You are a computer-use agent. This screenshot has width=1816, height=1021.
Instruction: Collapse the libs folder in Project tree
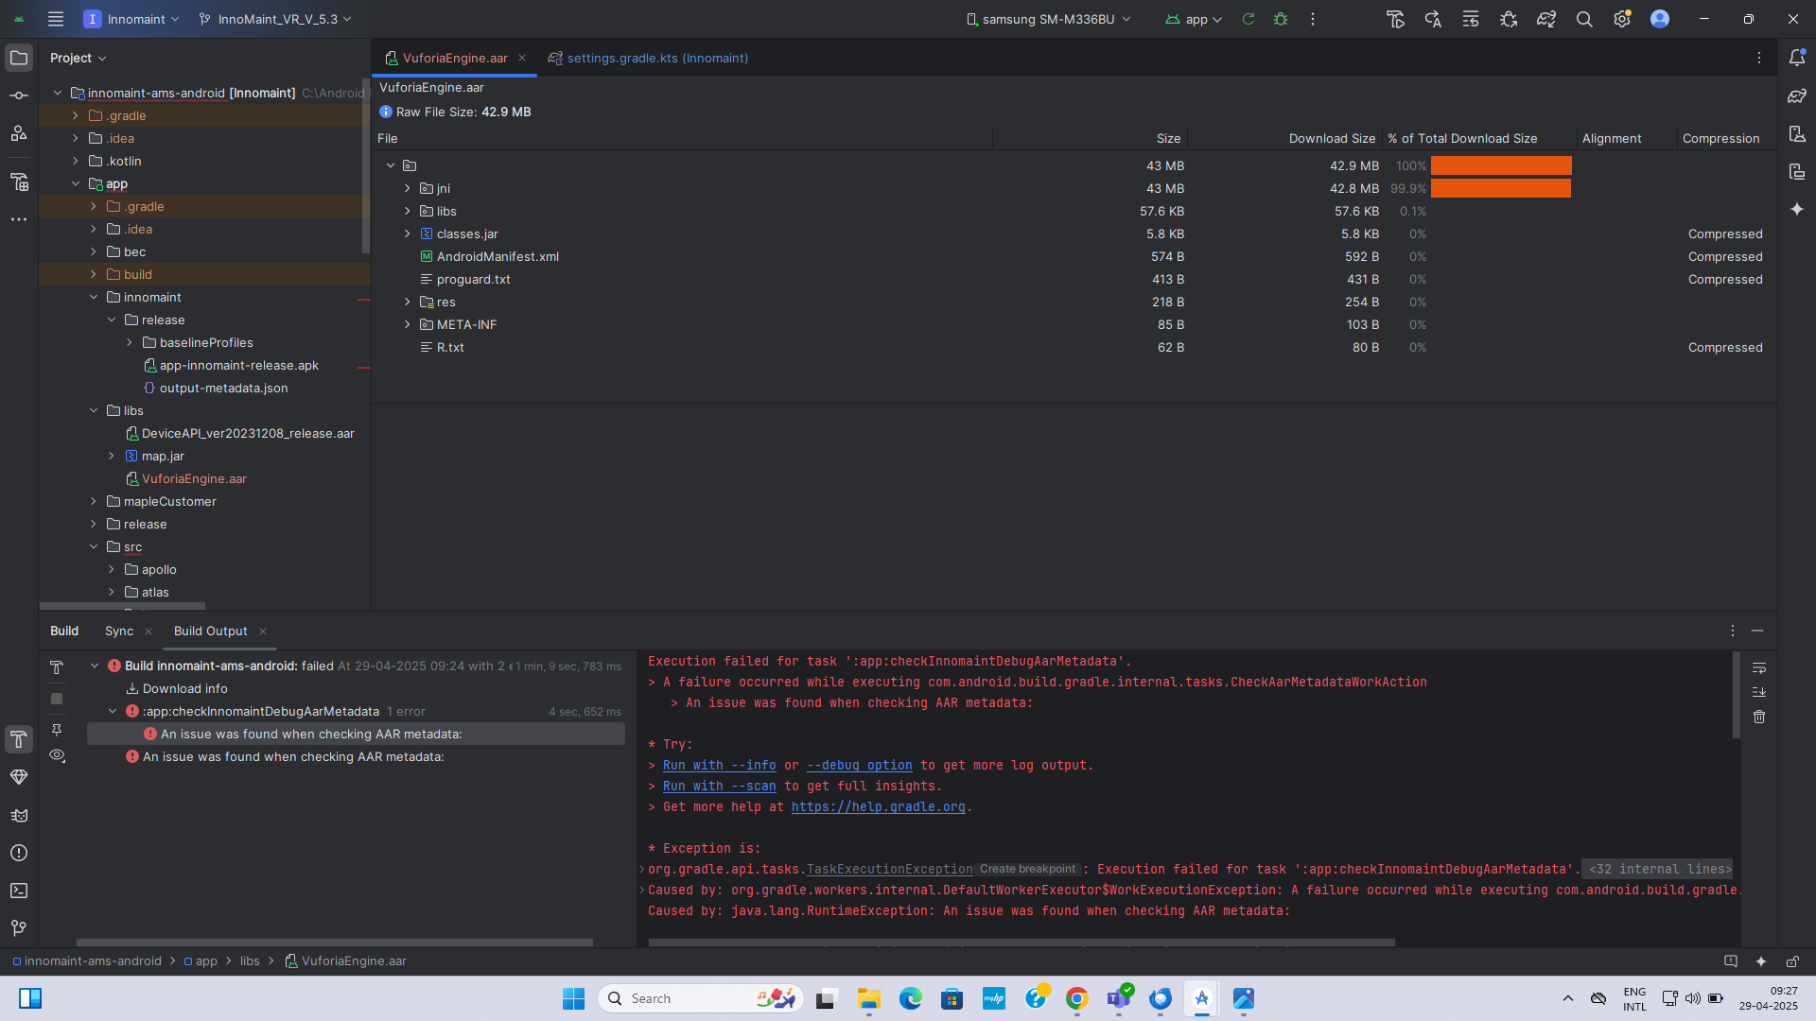tap(94, 410)
